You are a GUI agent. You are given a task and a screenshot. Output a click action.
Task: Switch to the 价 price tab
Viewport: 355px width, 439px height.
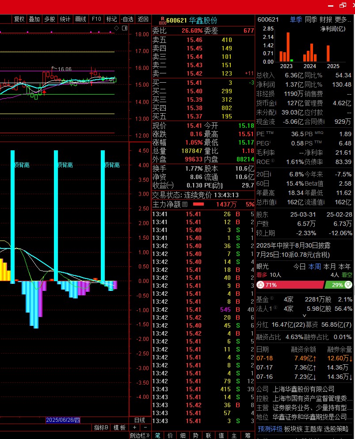coord(170,435)
